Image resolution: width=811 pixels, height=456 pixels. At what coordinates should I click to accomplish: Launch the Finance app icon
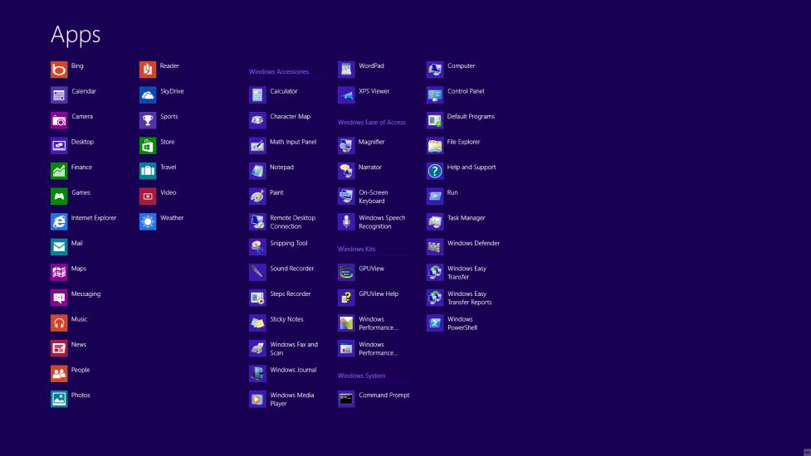tap(59, 171)
